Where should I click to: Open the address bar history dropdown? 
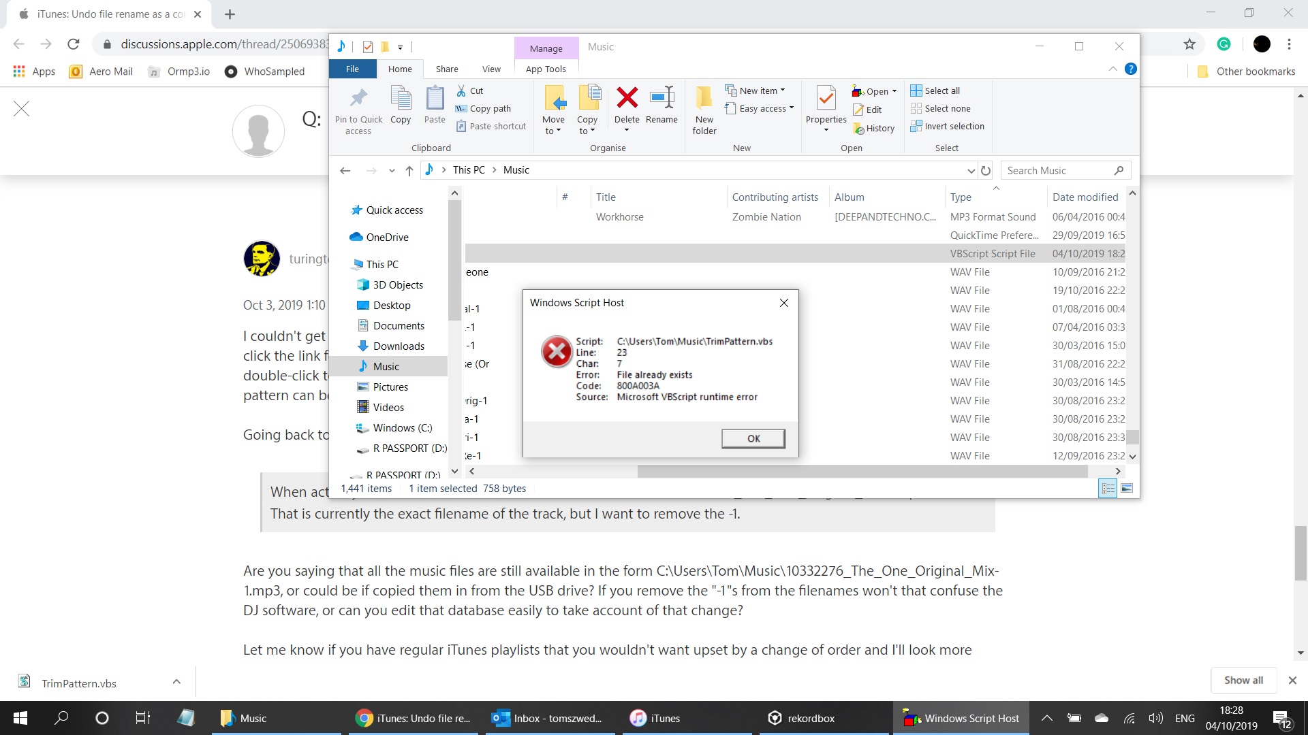tap(971, 170)
